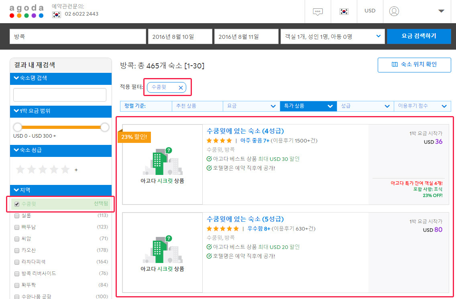Remove the 수쿰윗 applied filter with X
Image resolution: width=456 pixels, height=299 pixels.
pos(181,88)
